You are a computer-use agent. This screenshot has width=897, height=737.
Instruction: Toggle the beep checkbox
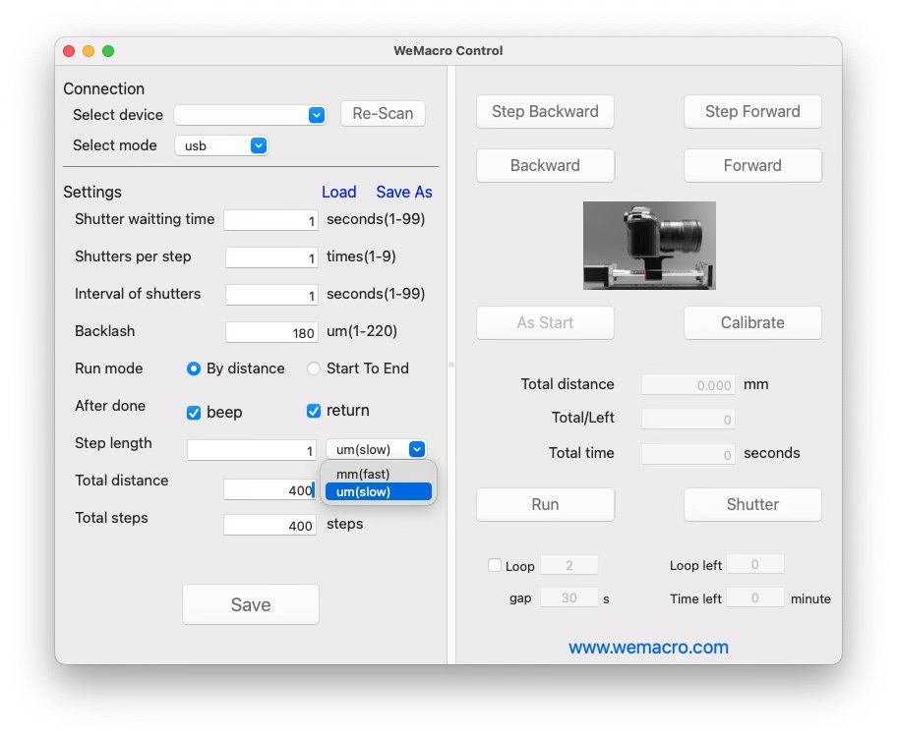point(214,413)
